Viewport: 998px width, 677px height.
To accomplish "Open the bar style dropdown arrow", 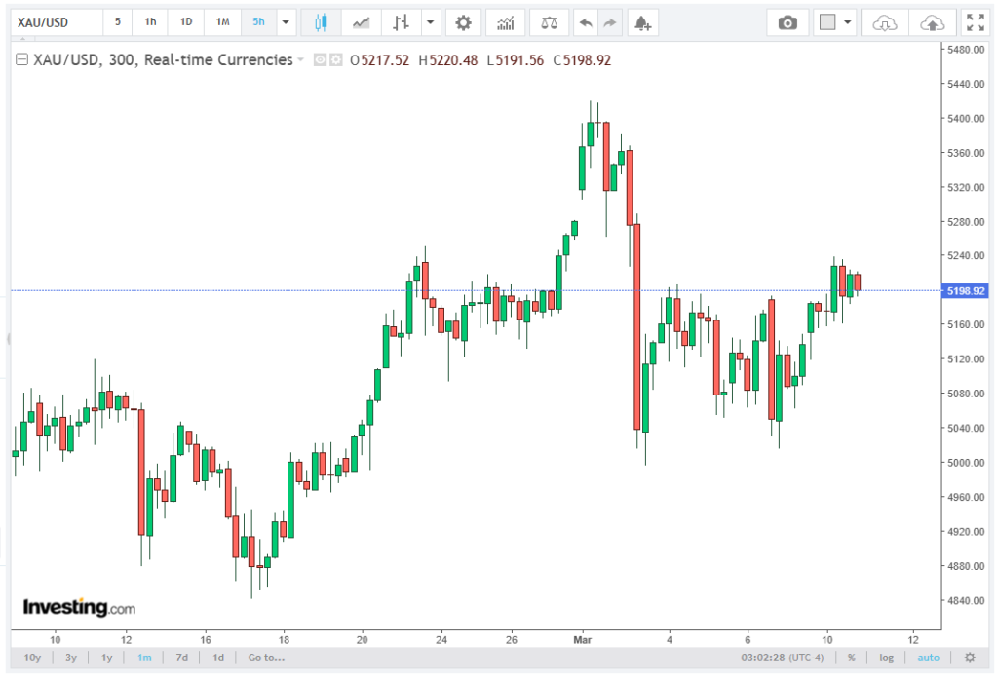I will pyautogui.click(x=430, y=22).
